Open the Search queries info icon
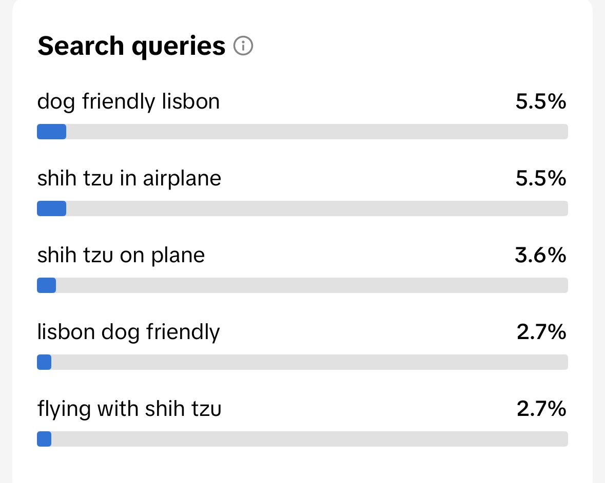Image resolution: width=605 pixels, height=483 pixels. coord(243,46)
